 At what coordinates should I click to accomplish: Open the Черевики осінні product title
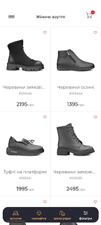click(75, 87)
